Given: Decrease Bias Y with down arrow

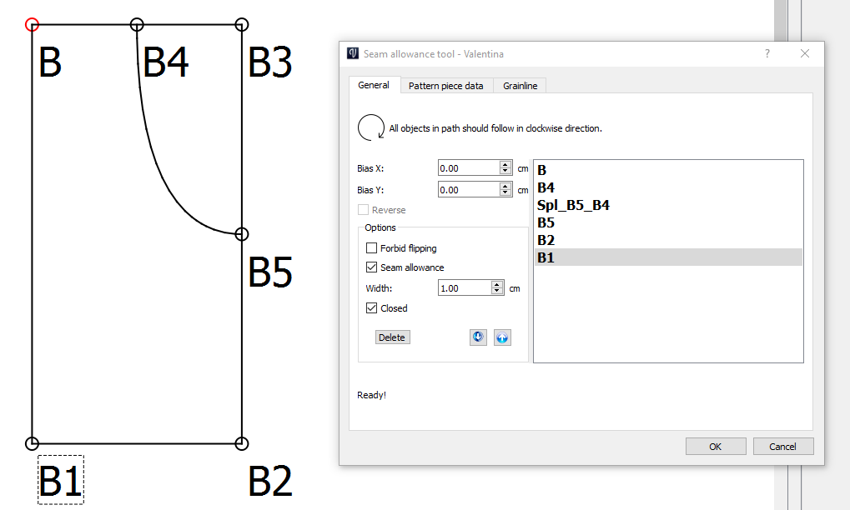Looking at the screenshot, I should pyautogui.click(x=505, y=193).
